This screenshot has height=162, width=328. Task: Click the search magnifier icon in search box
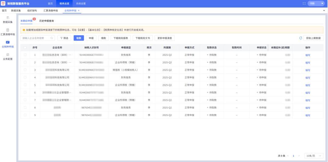[x=52, y=38]
